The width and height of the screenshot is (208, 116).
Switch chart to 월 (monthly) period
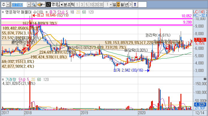pyautogui.click(x=122, y=4)
